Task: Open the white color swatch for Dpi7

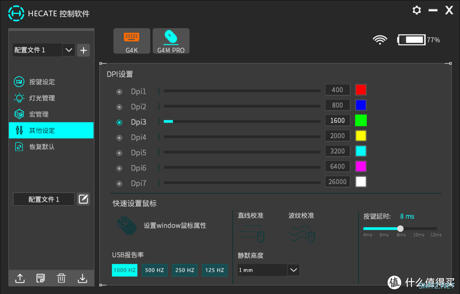Action: tap(361, 182)
